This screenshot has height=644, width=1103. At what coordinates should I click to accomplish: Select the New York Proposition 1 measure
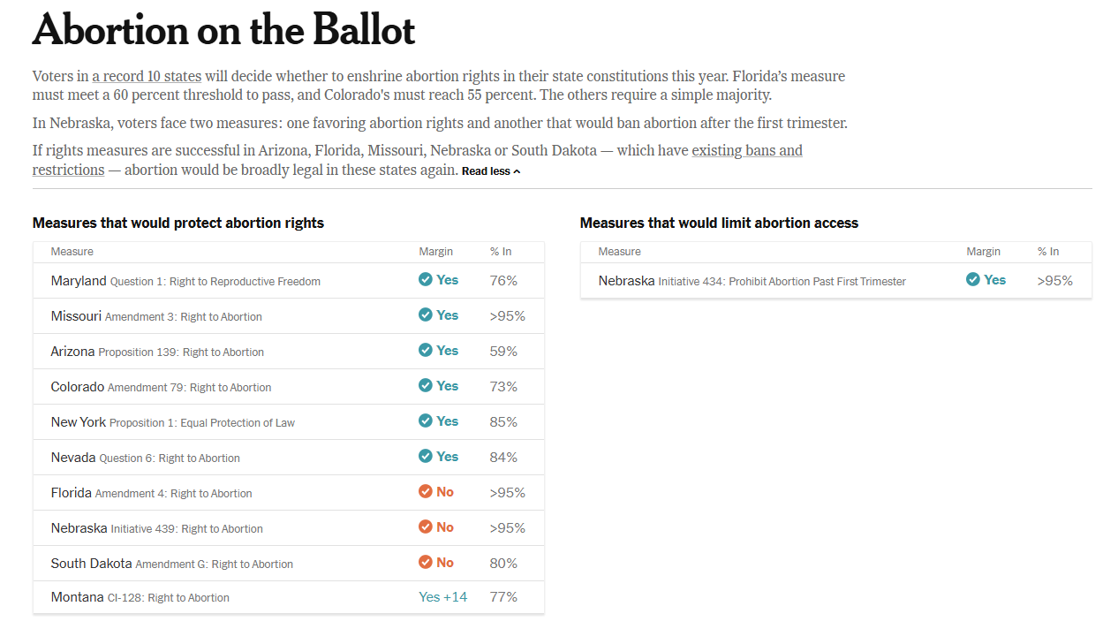pos(173,422)
